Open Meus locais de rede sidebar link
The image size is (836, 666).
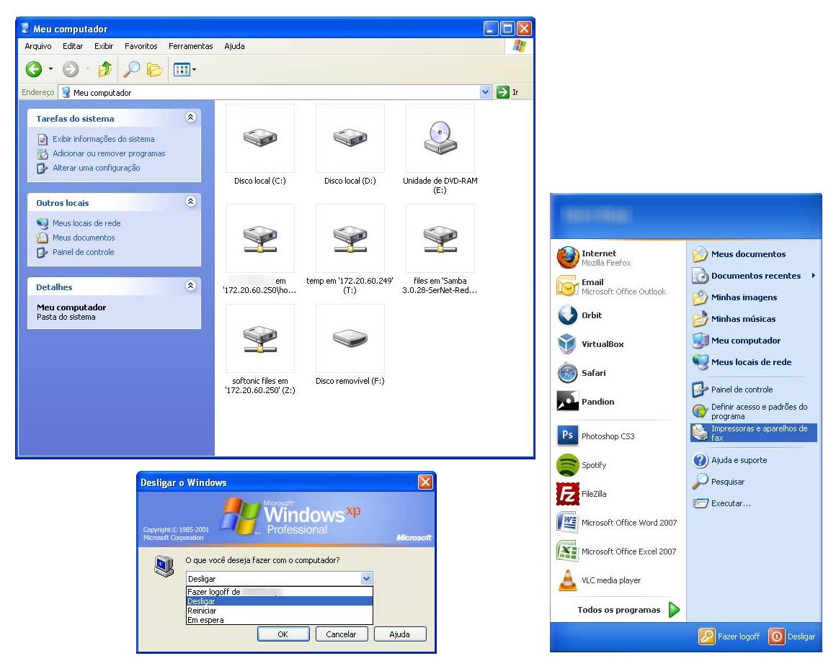point(86,223)
